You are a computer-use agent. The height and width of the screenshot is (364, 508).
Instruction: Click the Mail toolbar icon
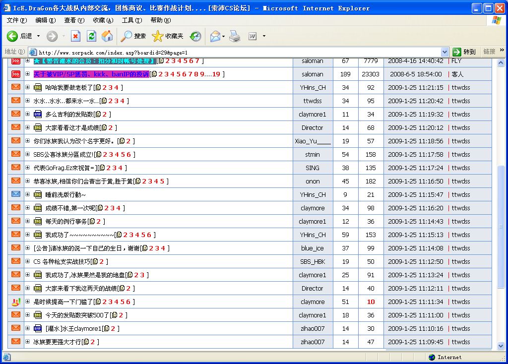(x=215, y=36)
